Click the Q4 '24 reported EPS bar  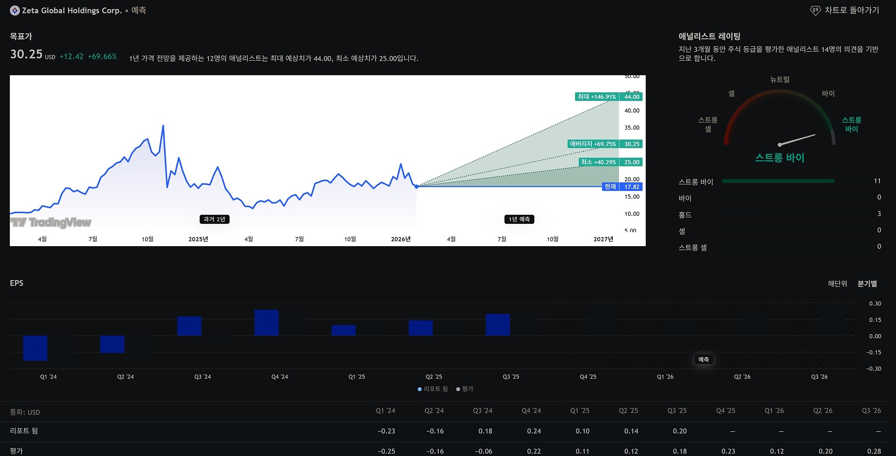[266, 323]
